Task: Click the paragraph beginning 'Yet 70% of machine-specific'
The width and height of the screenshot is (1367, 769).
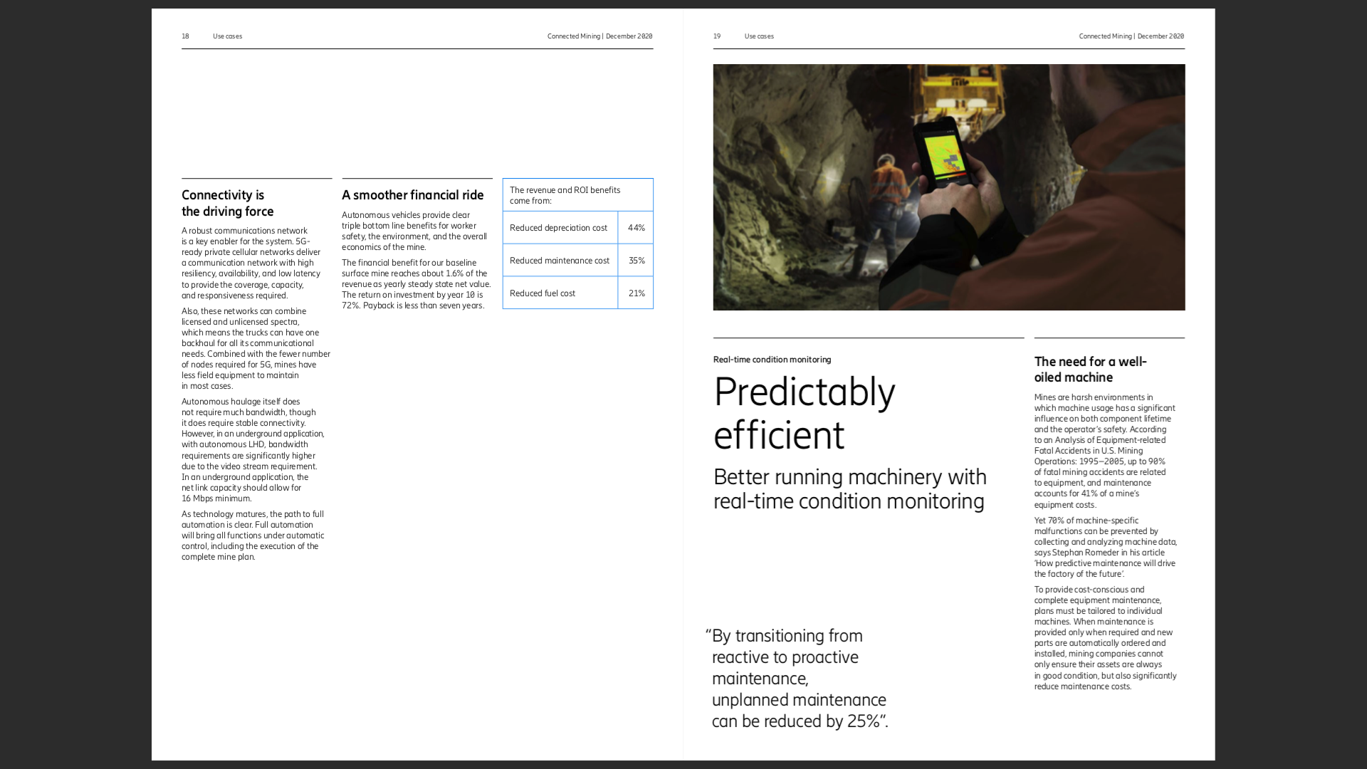Action: (x=1106, y=547)
